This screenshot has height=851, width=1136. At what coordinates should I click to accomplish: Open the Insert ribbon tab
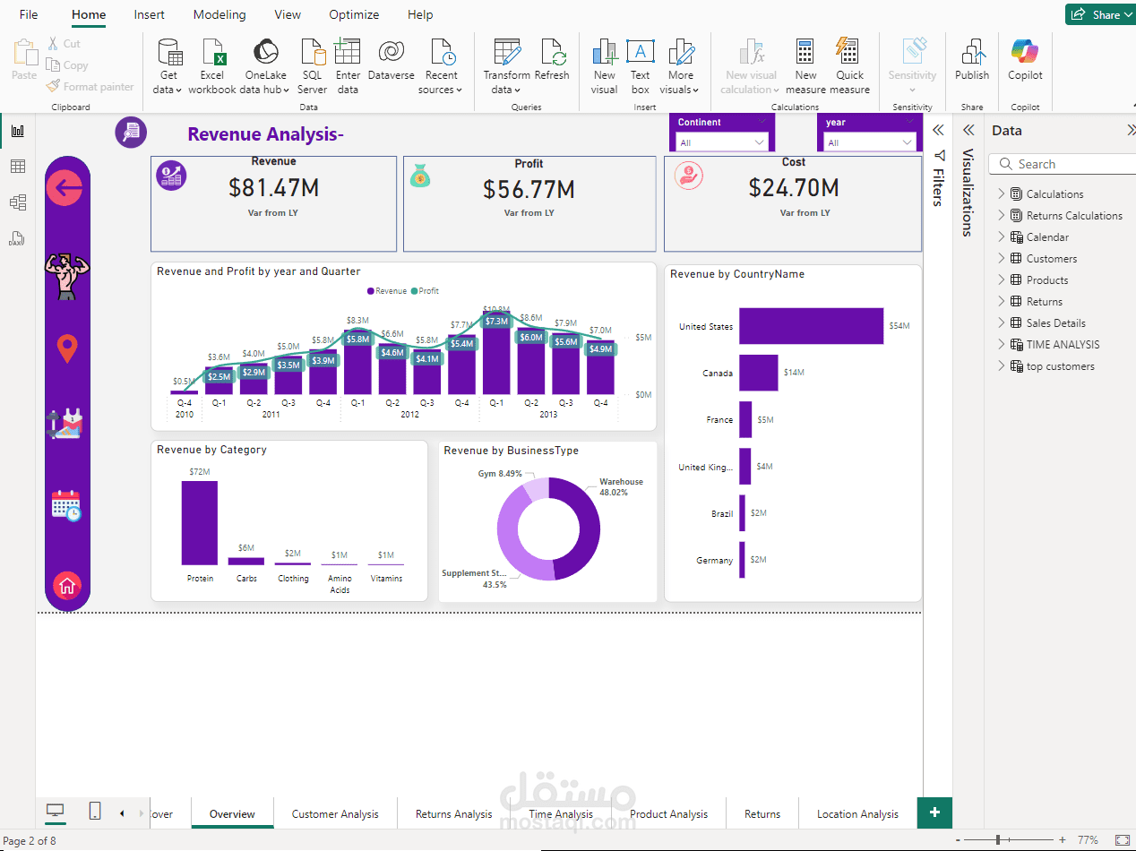coord(149,14)
